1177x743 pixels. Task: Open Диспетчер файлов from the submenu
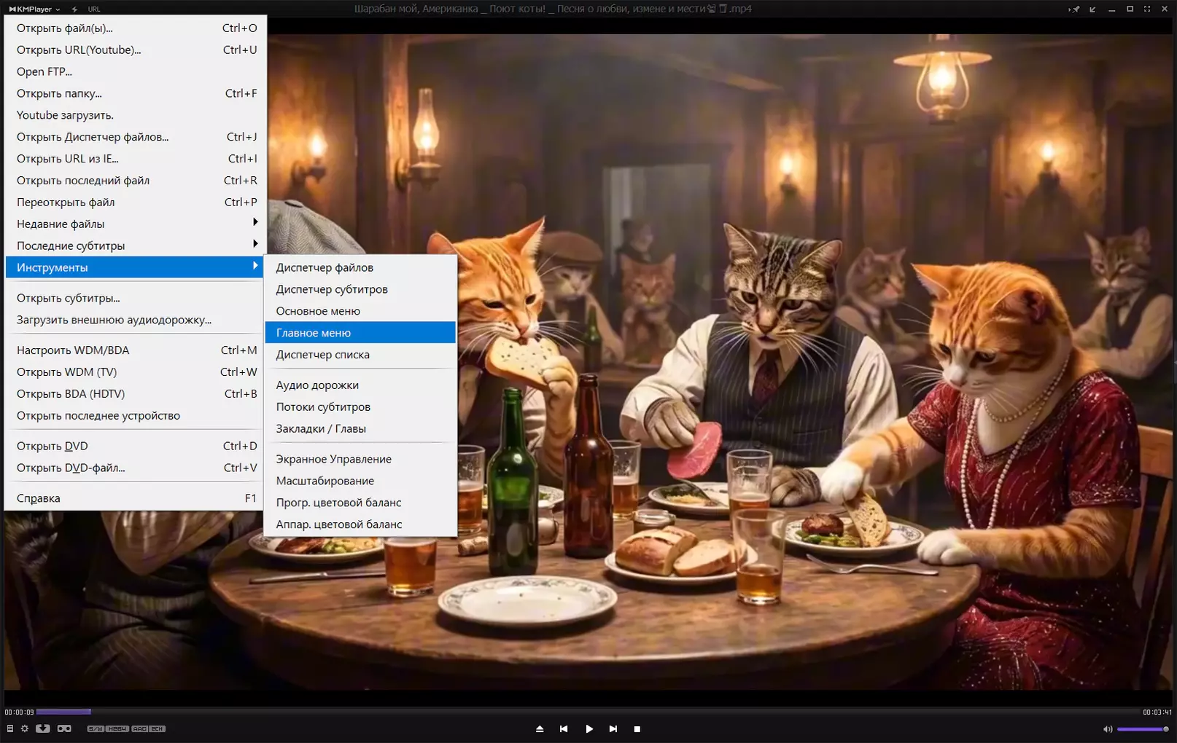coord(360,267)
